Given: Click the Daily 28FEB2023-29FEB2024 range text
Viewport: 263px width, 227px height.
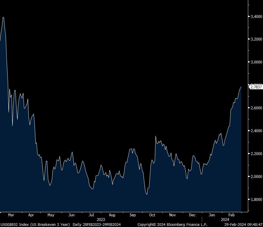Looking at the screenshot, I should point(97,224).
